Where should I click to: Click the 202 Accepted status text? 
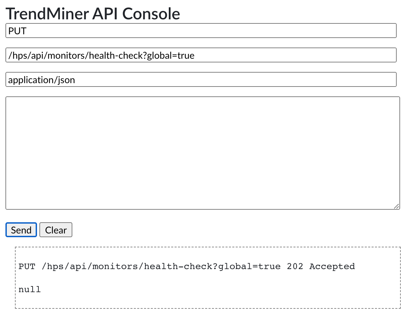[321, 267]
